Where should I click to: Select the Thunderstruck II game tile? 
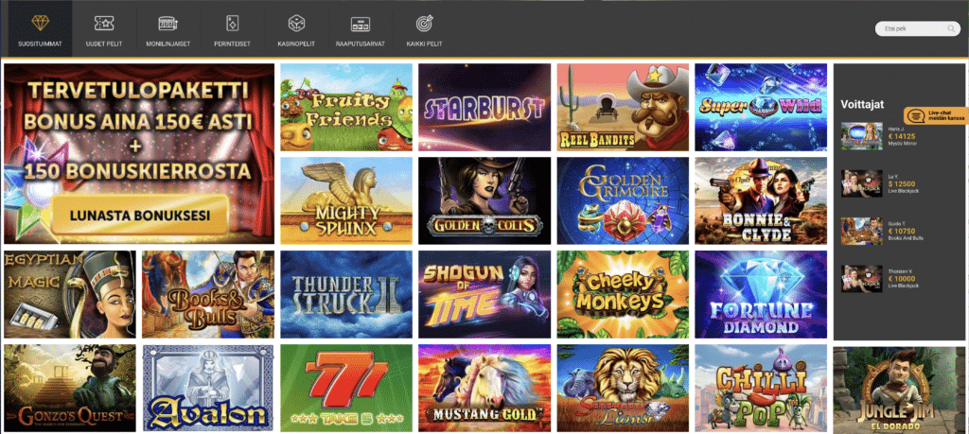pyautogui.click(x=346, y=294)
